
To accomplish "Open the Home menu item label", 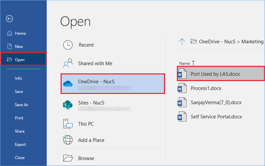I will [x=21, y=33].
